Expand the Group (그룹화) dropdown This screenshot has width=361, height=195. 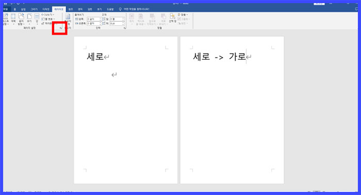coord(184,19)
